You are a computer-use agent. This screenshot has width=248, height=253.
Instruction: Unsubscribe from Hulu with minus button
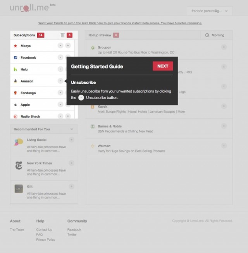point(60,69)
